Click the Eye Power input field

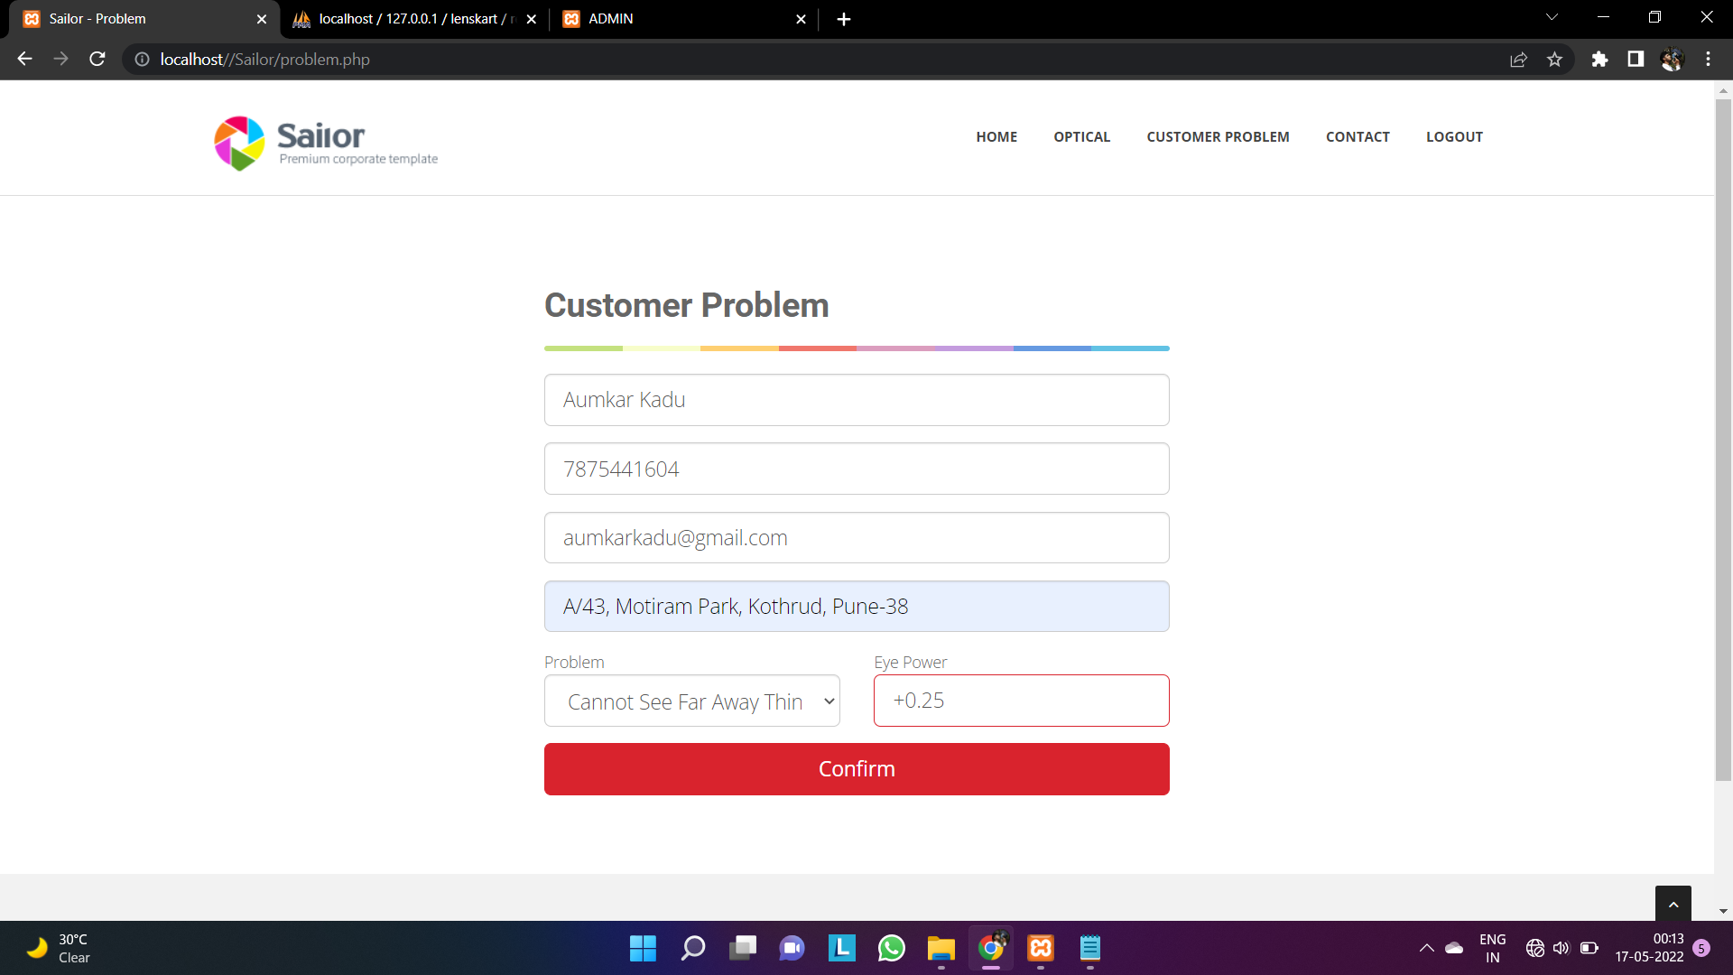tap(1022, 701)
